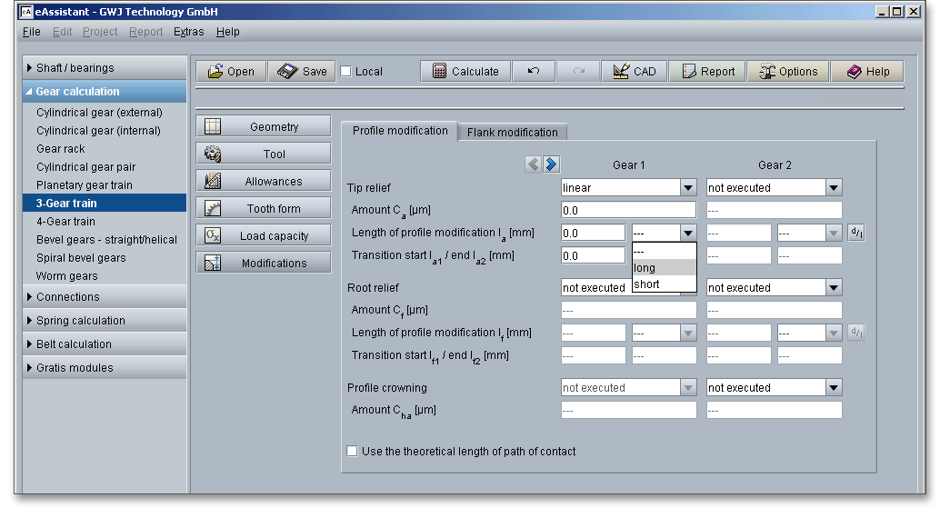This screenshot has height=508, width=940.
Task: Open Gear 2 Tip relief dropdown
Action: [x=833, y=188]
